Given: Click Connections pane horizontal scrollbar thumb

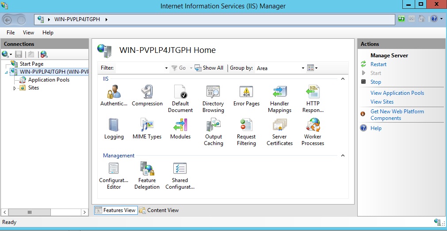Looking at the screenshot, I should tap(29, 212).
